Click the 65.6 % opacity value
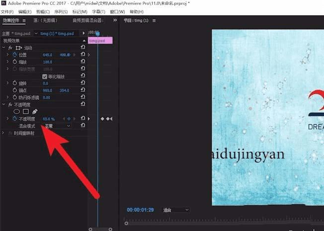 49,119
